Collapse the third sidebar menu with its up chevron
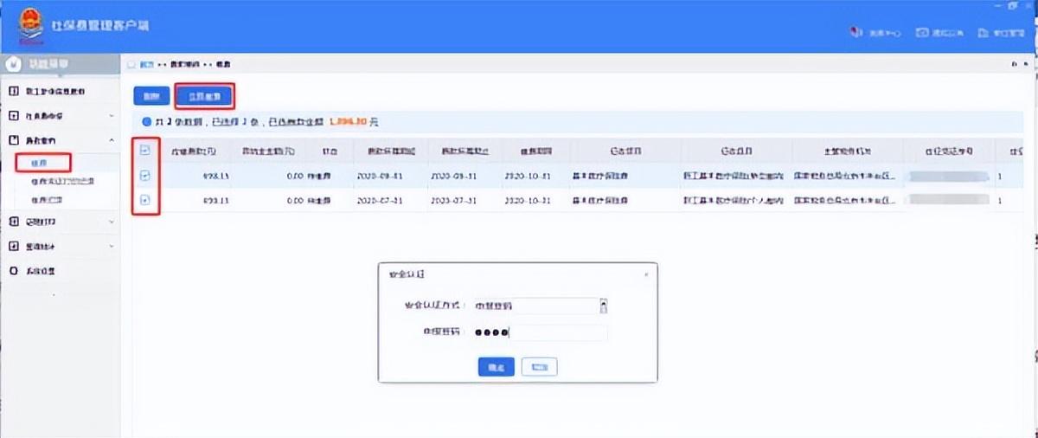1038x438 pixels. point(112,139)
